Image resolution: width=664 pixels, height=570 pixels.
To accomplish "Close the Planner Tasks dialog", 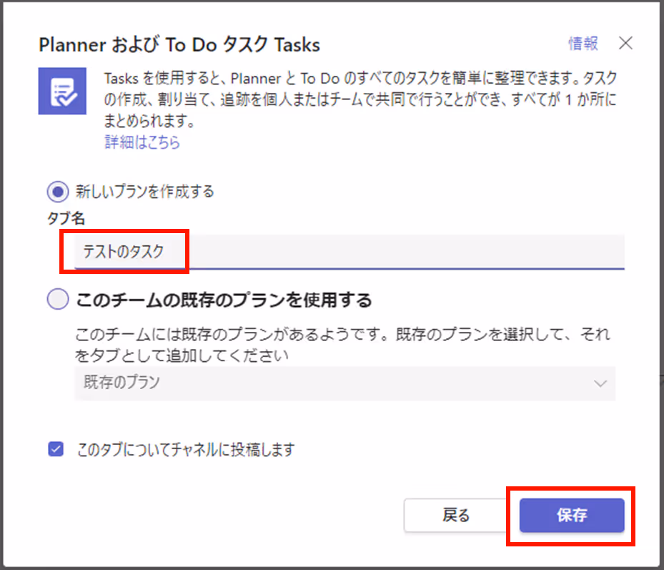I will (x=625, y=43).
